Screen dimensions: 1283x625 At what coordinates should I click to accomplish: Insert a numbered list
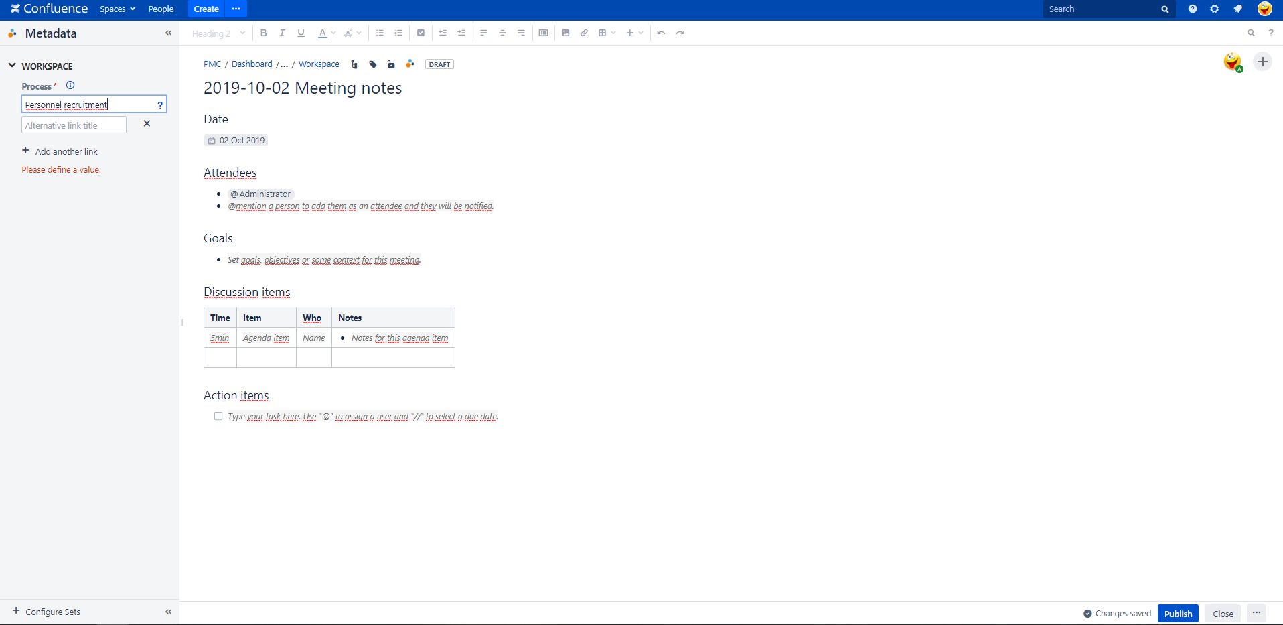398,33
